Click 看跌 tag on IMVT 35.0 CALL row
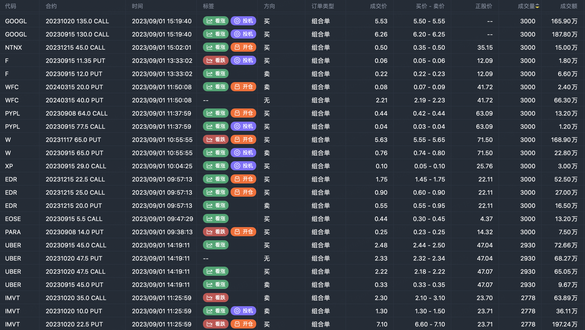This screenshot has height=330, width=585. [x=216, y=298]
